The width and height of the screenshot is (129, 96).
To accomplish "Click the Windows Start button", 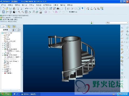I will pos(6,94).
